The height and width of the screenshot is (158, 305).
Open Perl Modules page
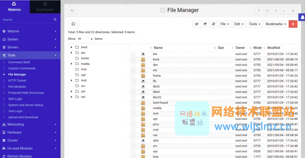(17, 87)
